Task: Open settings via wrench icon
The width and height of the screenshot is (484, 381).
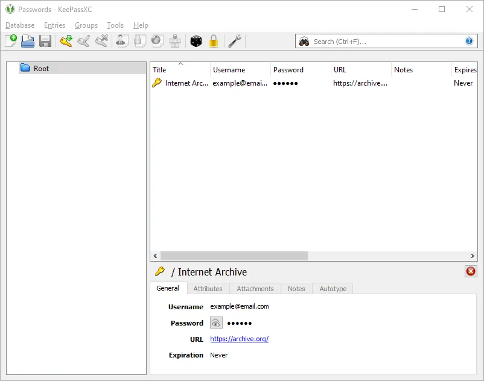Action: (x=235, y=41)
